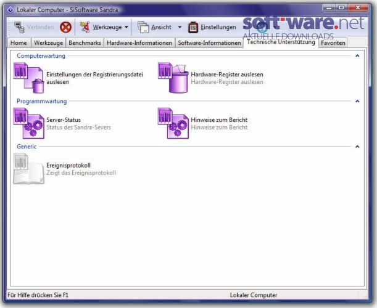Switch to the Home tab

tap(19, 43)
